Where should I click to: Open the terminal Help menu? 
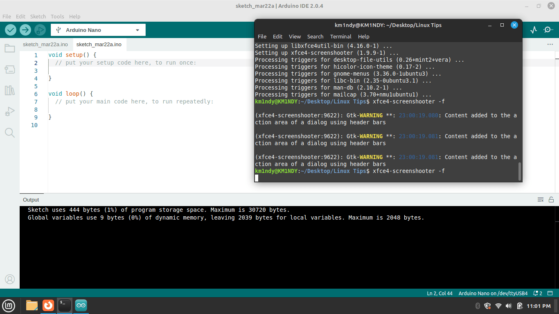click(x=363, y=36)
